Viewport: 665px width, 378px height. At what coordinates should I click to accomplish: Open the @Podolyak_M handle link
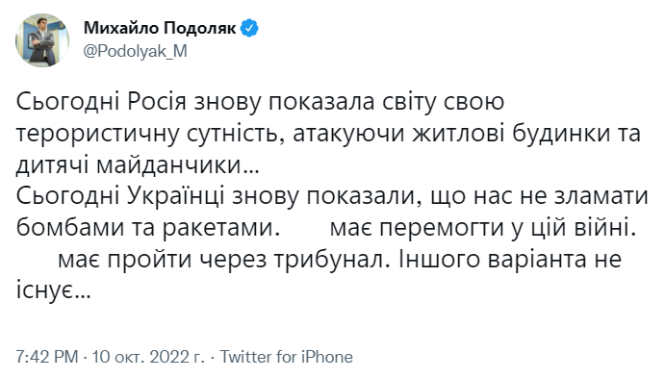coord(136,51)
